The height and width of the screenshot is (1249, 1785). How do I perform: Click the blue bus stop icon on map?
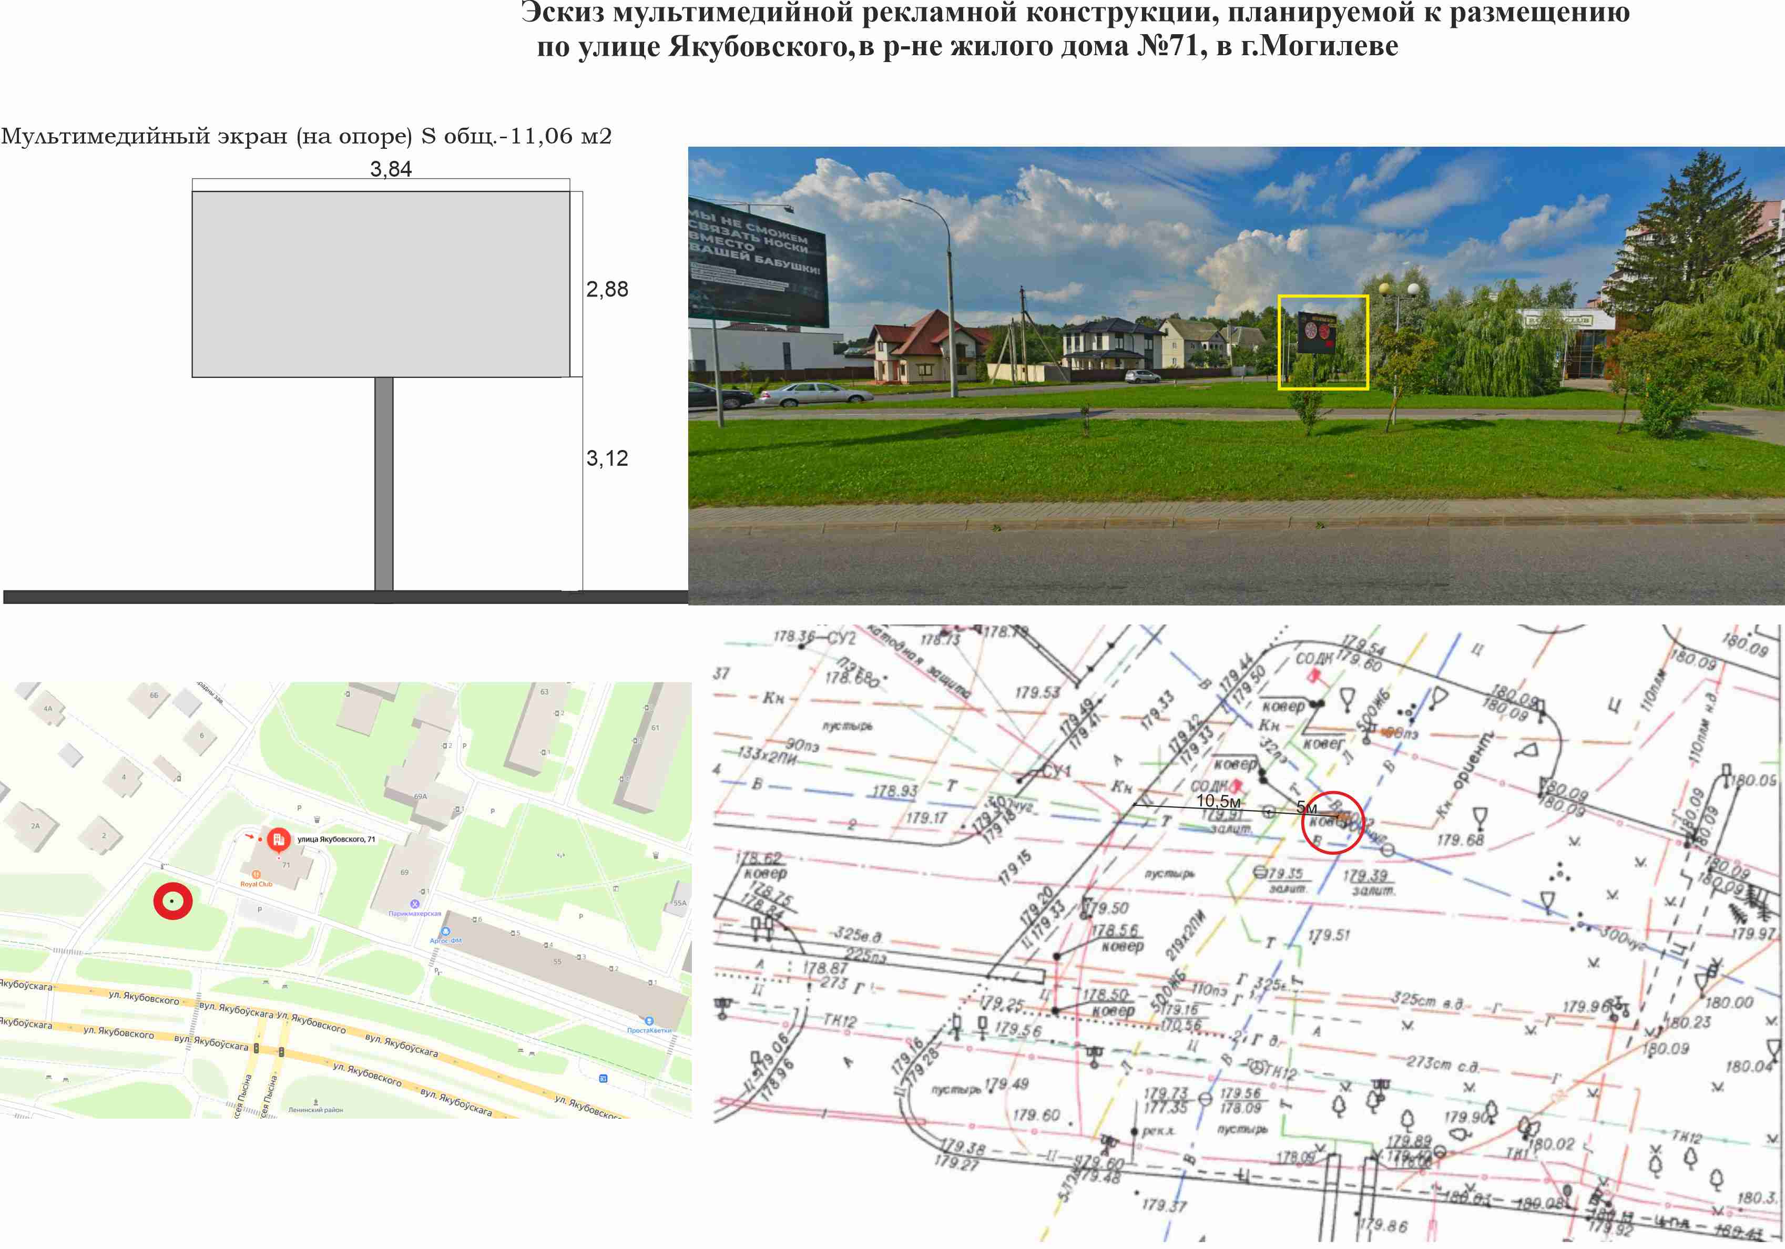click(x=603, y=1079)
